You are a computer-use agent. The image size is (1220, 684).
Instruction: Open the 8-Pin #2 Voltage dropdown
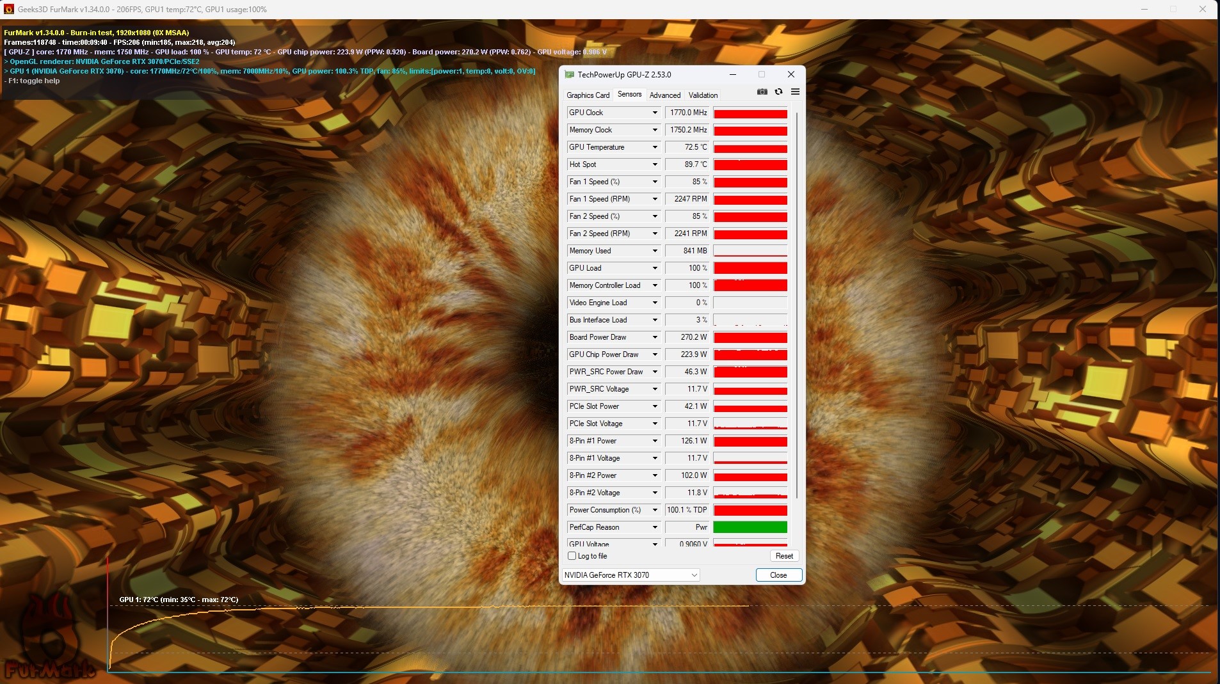[x=655, y=493]
